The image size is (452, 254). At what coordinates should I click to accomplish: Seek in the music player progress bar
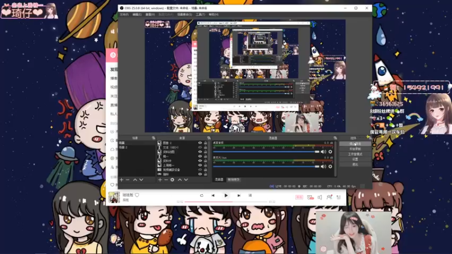pyautogui.click(x=225, y=202)
